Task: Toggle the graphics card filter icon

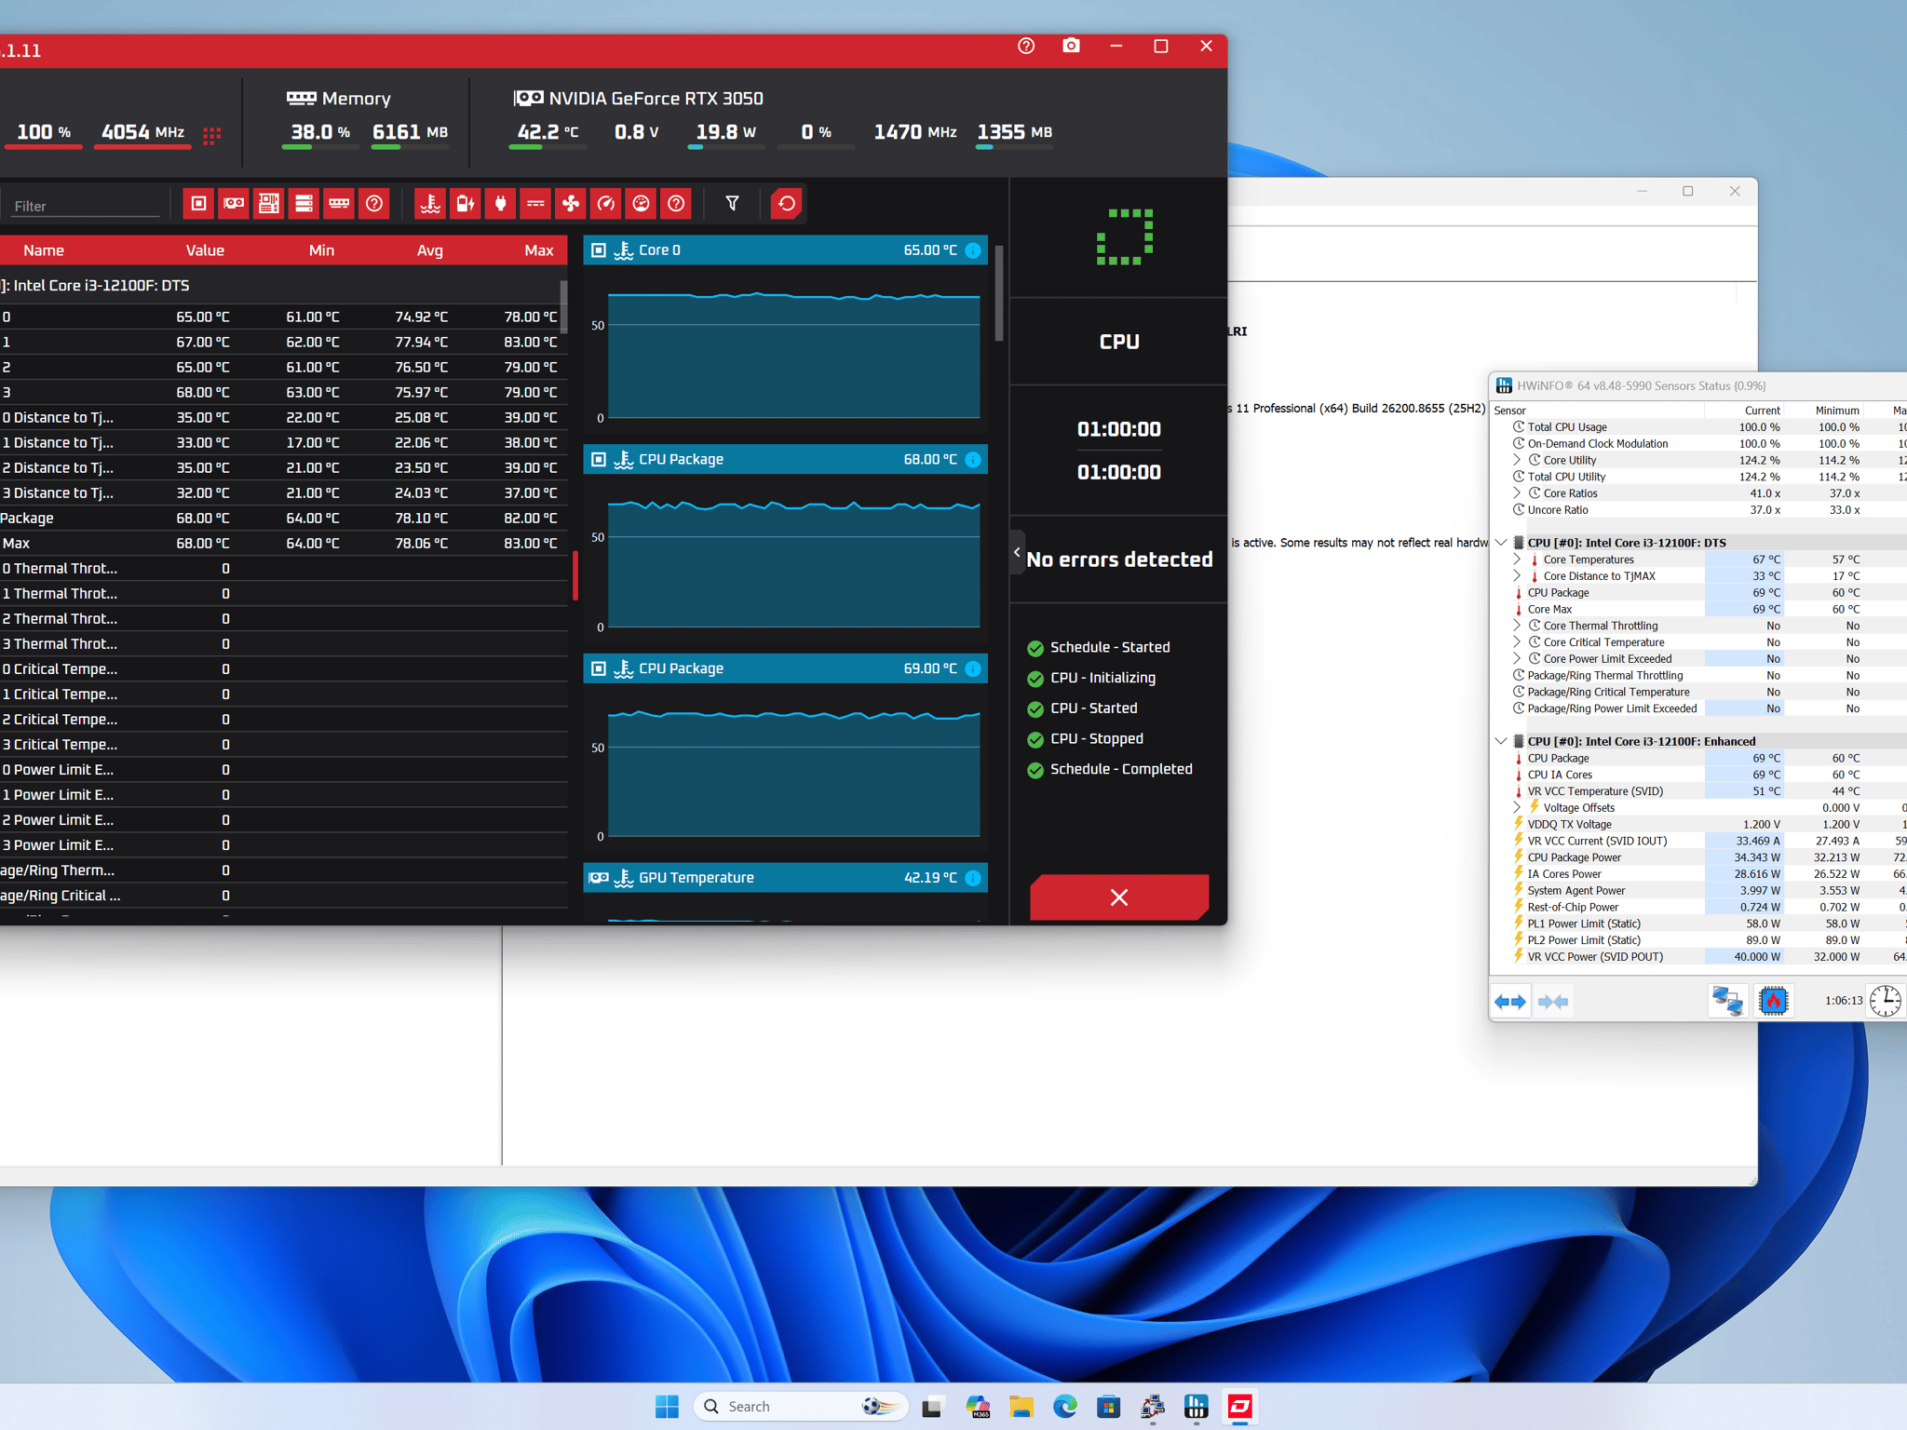Action: (x=234, y=203)
